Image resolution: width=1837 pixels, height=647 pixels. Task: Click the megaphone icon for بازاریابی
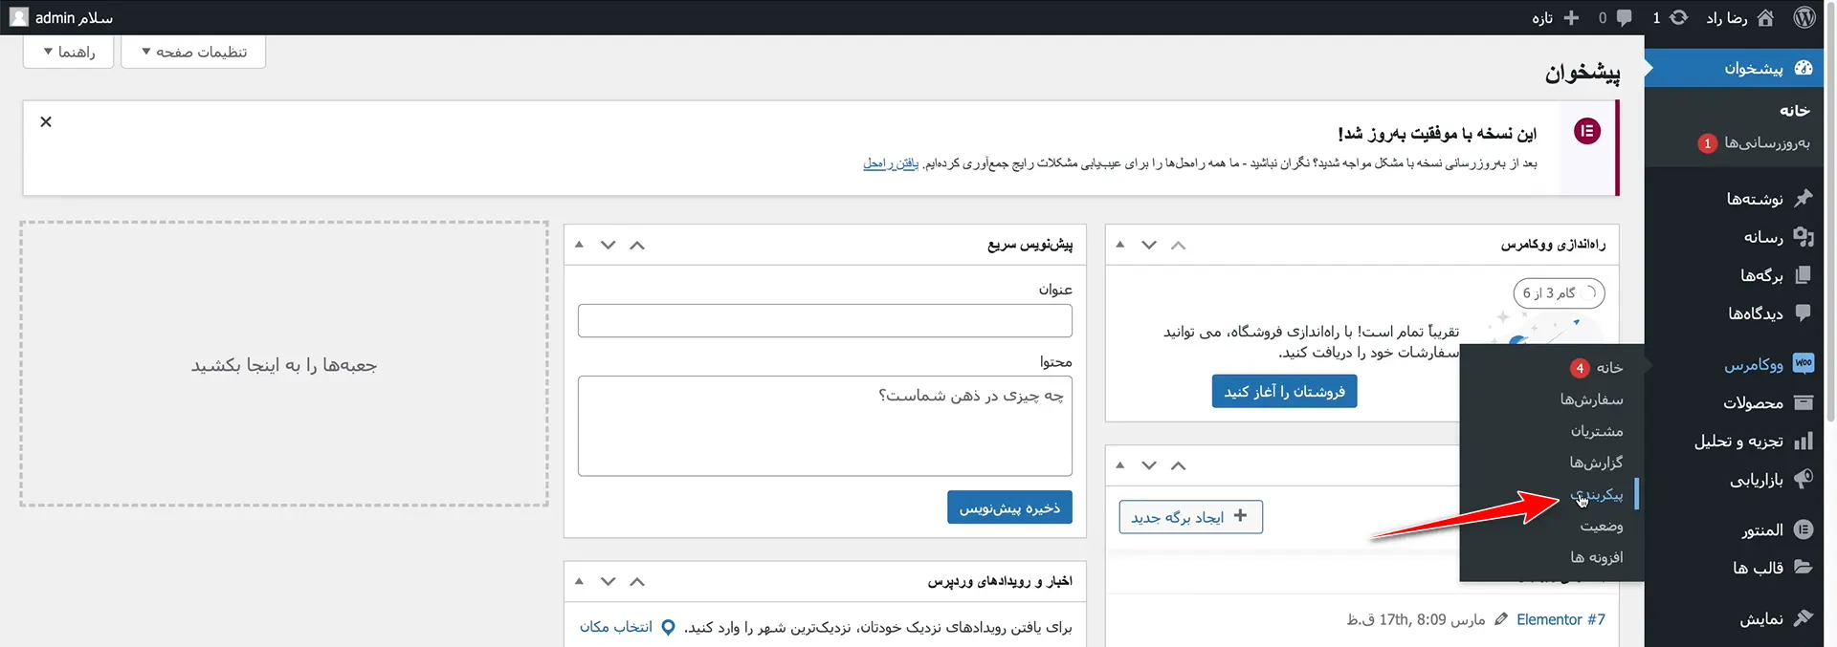coord(1804,479)
